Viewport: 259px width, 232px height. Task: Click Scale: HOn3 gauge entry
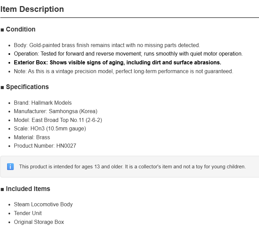click(x=50, y=129)
